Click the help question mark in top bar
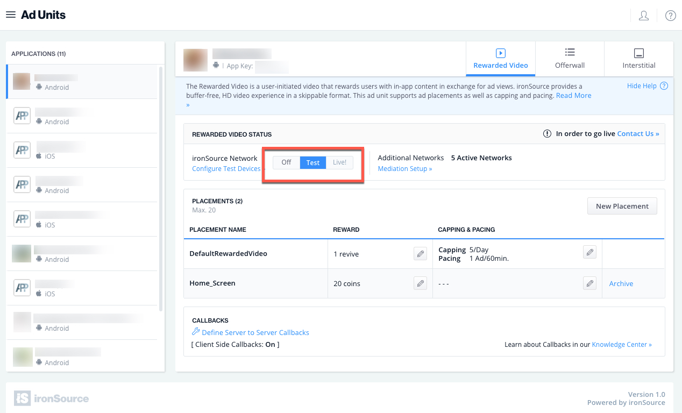 click(x=671, y=16)
